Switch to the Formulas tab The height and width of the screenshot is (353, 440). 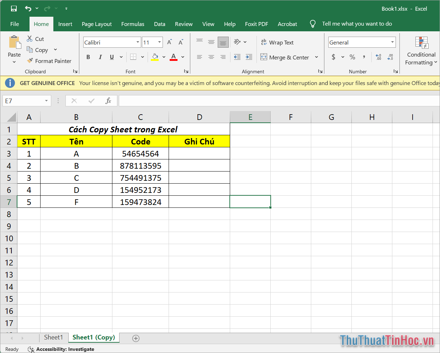[x=133, y=24]
